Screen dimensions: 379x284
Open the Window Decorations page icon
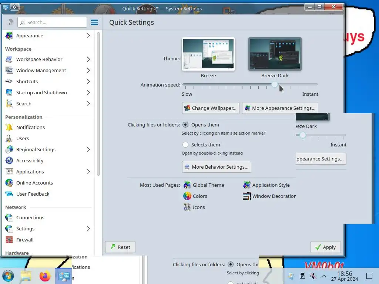coord(247,196)
